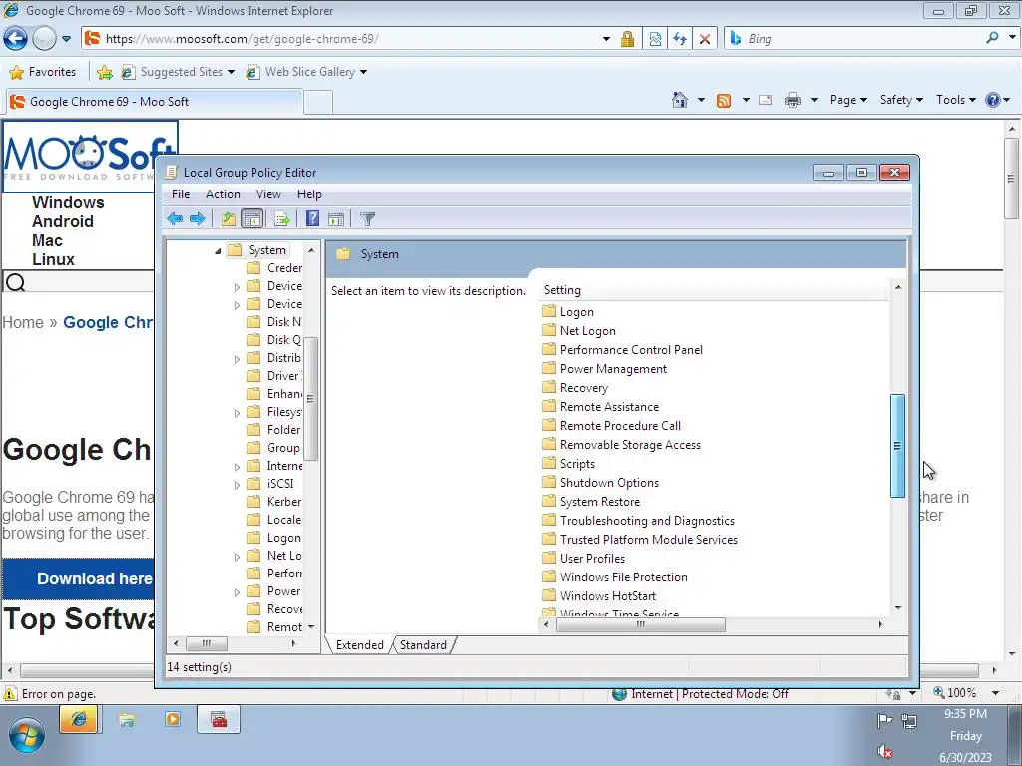Click the Refresh icon in address bar
This screenshot has height=766, width=1022.
[x=680, y=39]
